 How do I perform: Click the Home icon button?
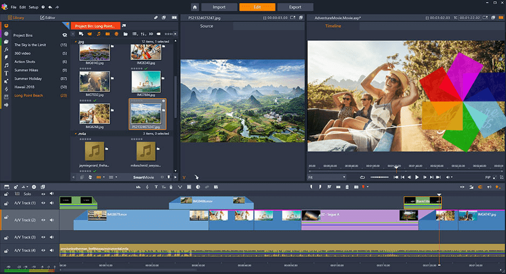tap(194, 7)
